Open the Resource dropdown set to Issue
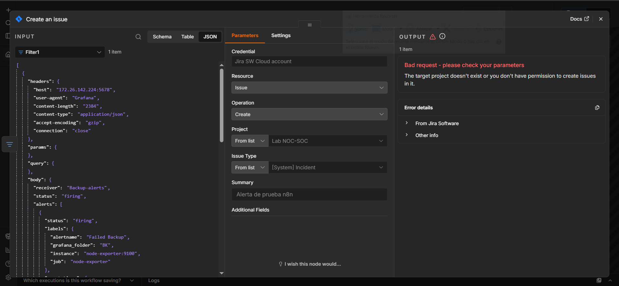This screenshot has width=619, height=286. point(309,88)
